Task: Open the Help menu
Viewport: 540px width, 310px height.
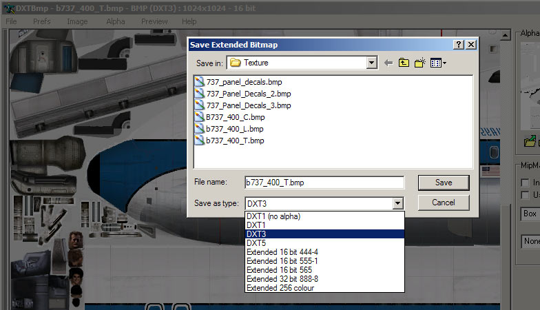Action: [189, 21]
